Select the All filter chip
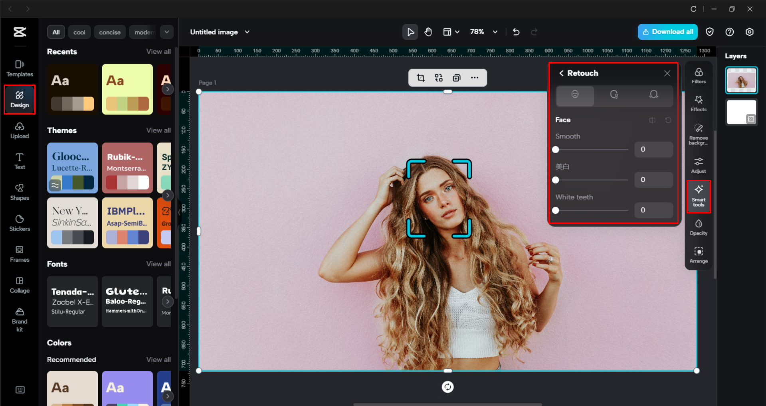The height and width of the screenshot is (406, 766). coord(56,32)
